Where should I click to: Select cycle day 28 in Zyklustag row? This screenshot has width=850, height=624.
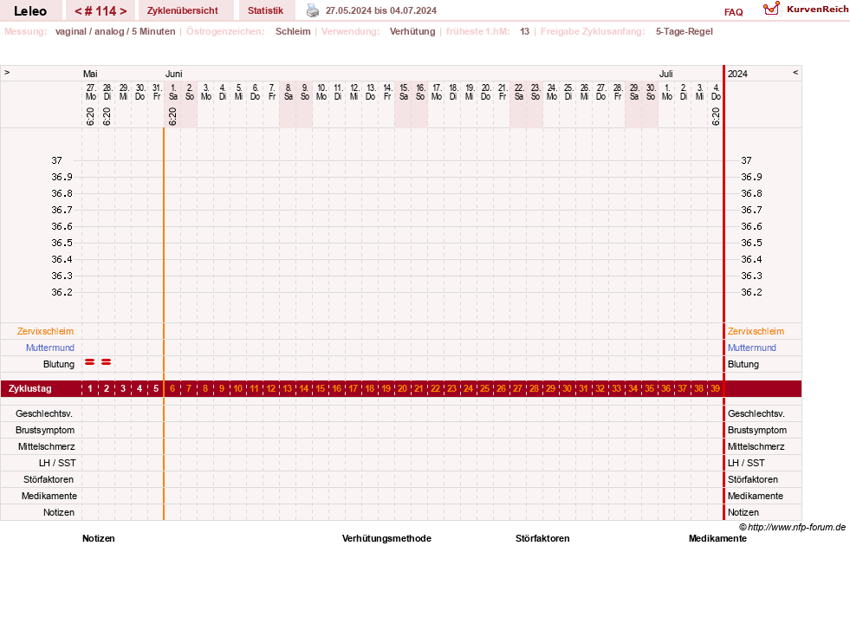[534, 389]
